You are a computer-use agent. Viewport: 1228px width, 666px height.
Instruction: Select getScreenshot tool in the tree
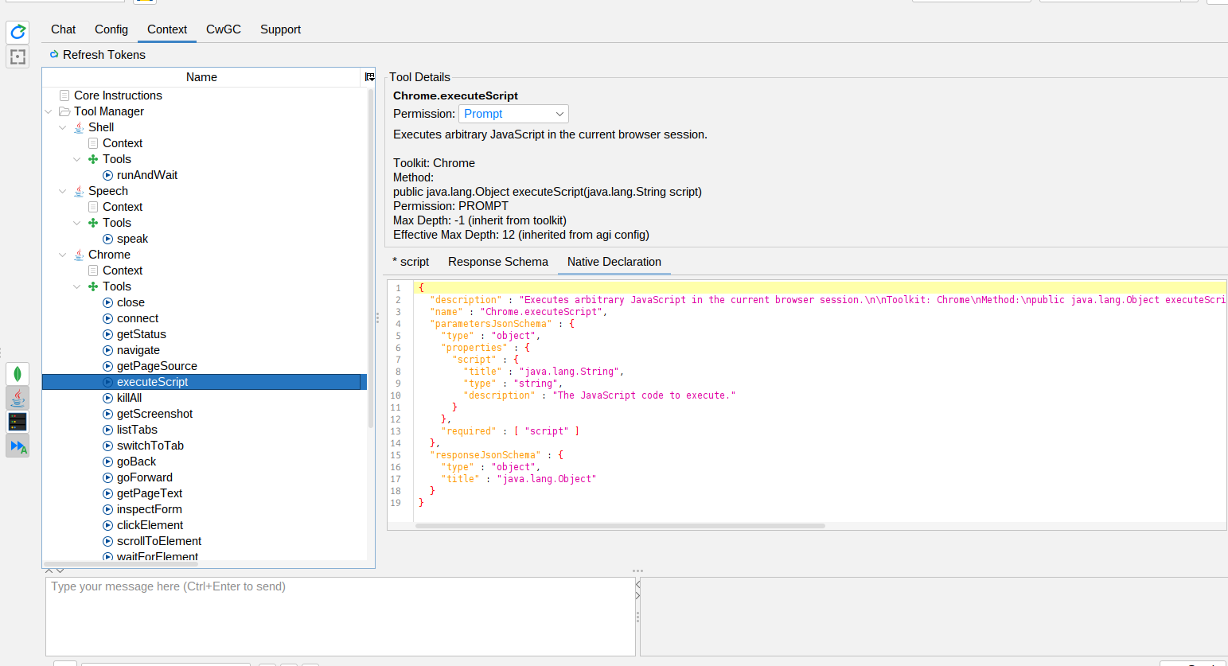[x=154, y=414]
